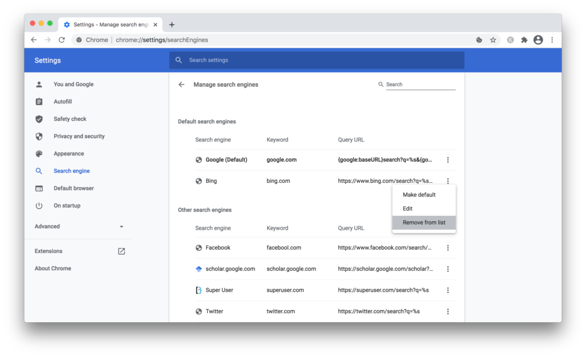Screen dimensions: 586x357
Task: Open the new tab plus button
Action: pos(172,25)
